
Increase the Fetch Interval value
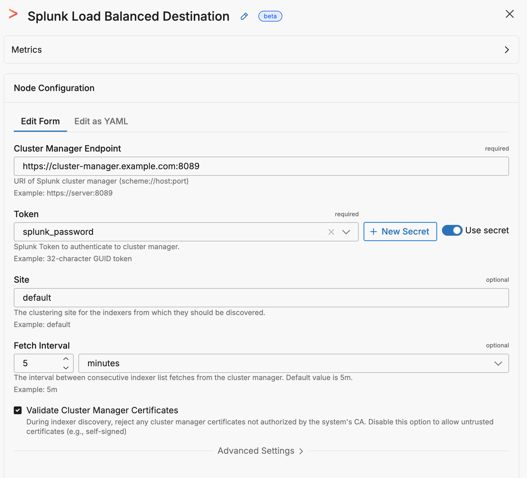tap(66, 359)
